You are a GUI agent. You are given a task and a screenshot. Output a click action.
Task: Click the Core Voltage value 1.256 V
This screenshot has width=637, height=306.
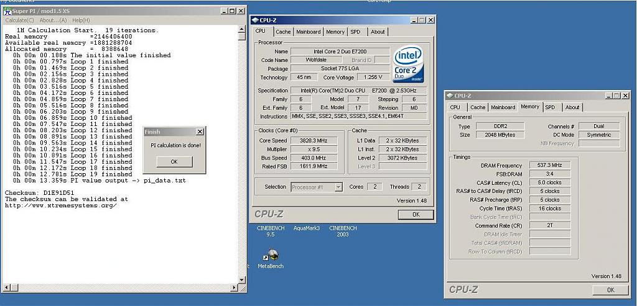[x=374, y=78]
